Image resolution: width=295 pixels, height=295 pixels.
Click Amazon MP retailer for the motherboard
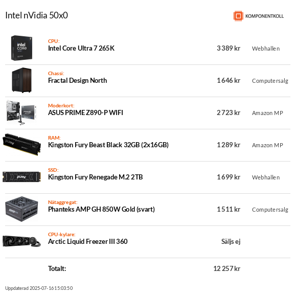[267, 113]
